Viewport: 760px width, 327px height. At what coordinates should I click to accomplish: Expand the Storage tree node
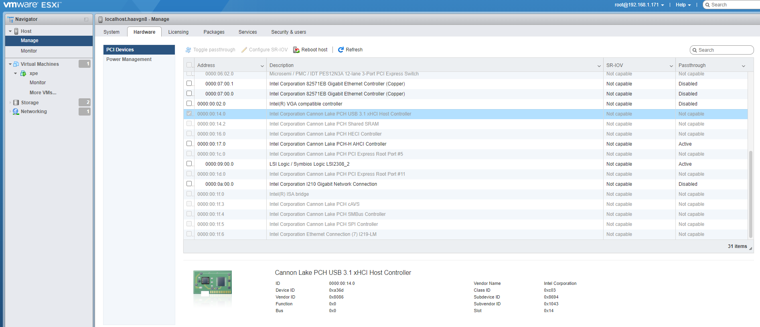pos(10,102)
